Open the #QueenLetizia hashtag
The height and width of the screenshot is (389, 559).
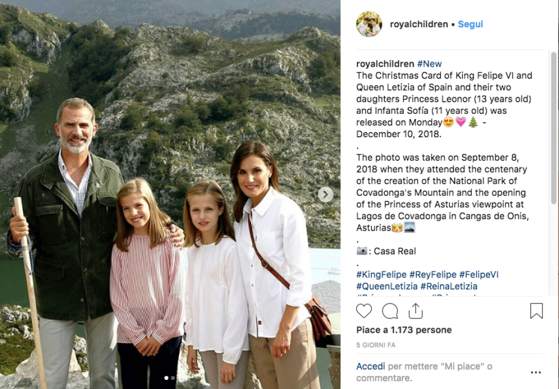tap(387, 286)
